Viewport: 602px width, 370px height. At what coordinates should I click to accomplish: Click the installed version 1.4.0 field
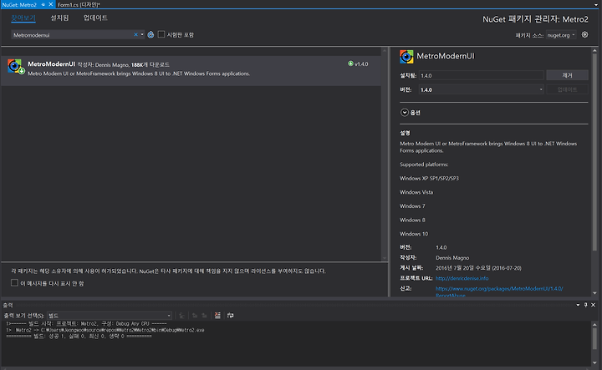point(482,75)
